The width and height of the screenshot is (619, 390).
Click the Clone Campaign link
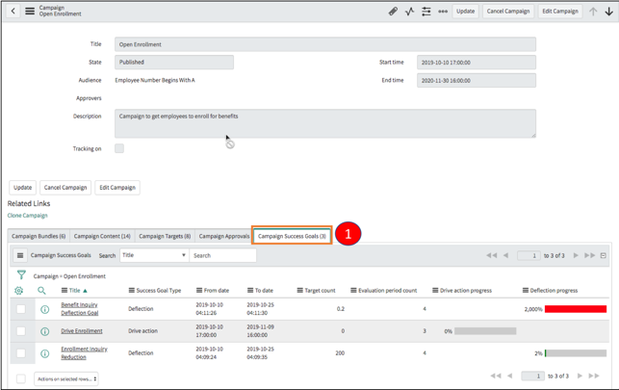pos(27,216)
